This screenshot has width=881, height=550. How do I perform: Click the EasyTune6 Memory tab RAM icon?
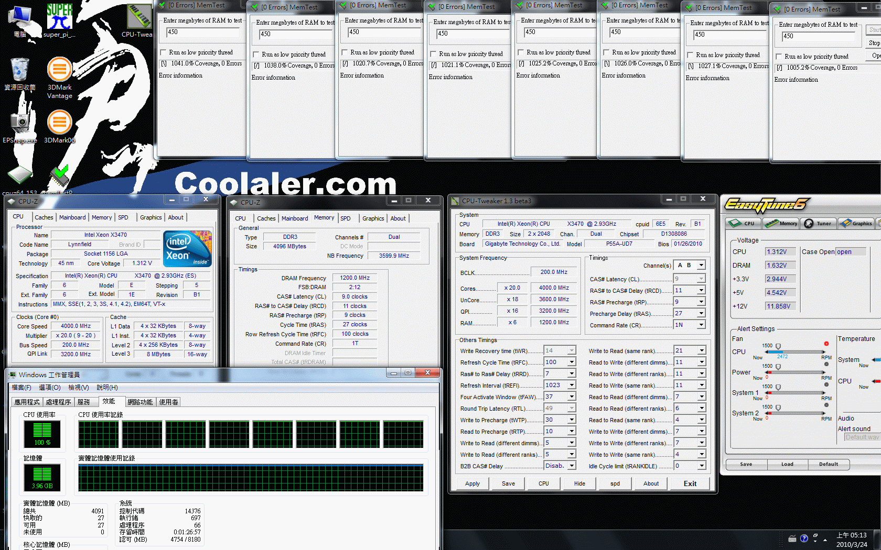pyautogui.click(x=771, y=223)
